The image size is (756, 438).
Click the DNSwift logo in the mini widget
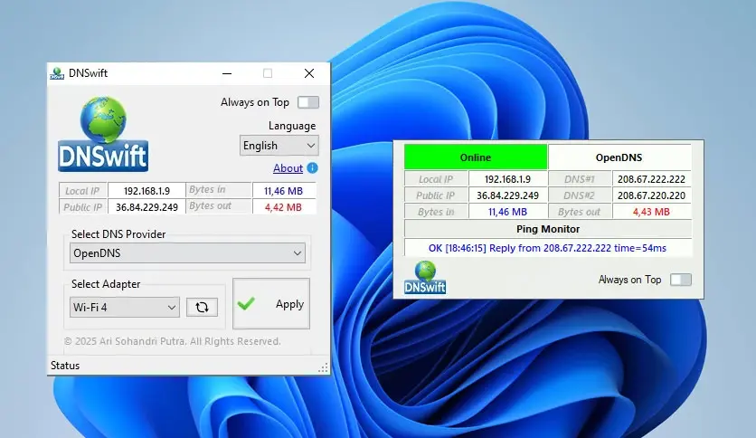point(426,277)
